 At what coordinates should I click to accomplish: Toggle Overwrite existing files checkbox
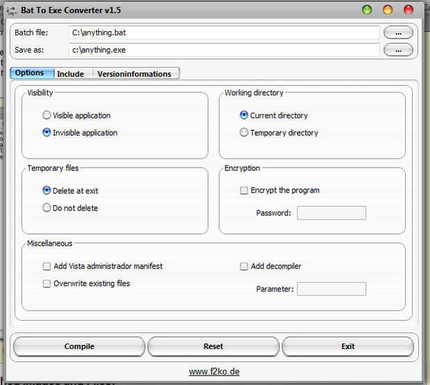pyautogui.click(x=47, y=283)
